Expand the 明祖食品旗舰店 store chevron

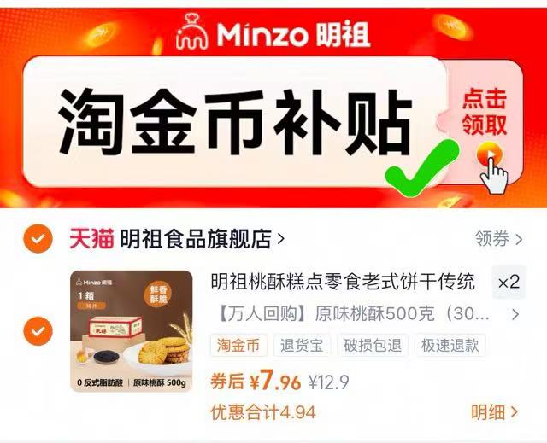tap(280, 239)
